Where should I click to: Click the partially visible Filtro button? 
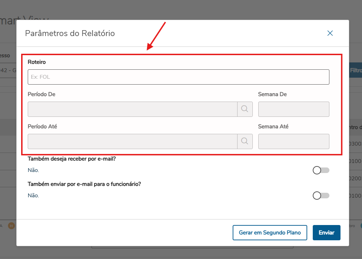coord(355,70)
